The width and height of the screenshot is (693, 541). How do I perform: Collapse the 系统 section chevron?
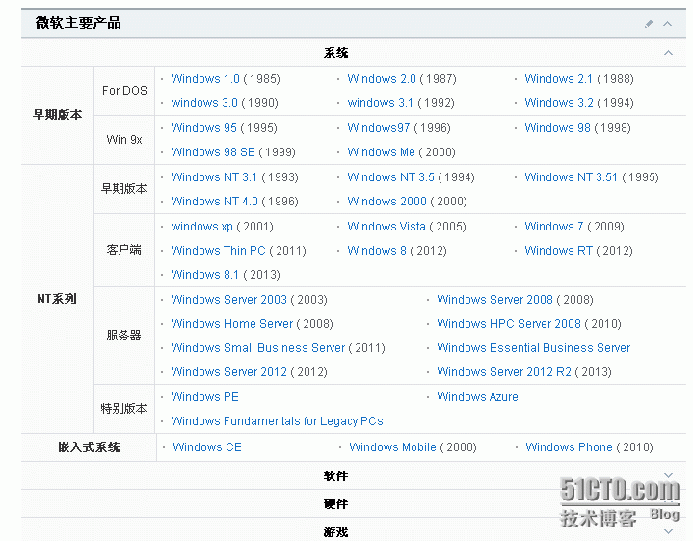click(x=668, y=53)
